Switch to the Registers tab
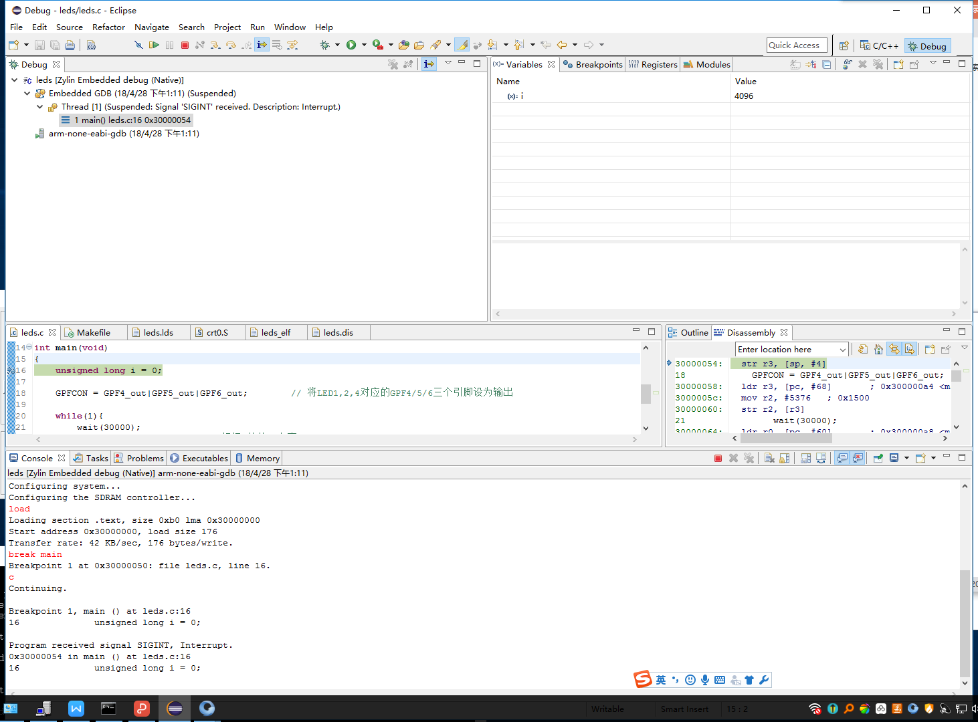978x722 pixels. pos(653,64)
